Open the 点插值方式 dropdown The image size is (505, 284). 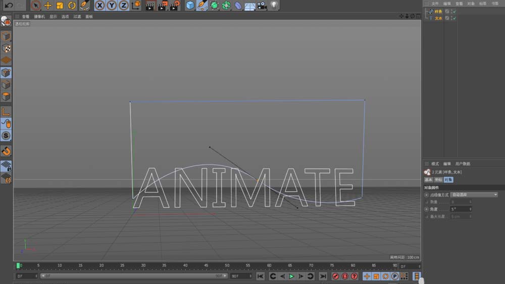(x=474, y=194)
